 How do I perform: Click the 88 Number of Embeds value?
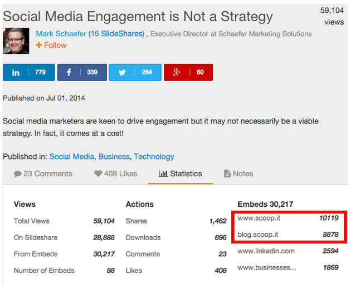(x=110, y=271)
